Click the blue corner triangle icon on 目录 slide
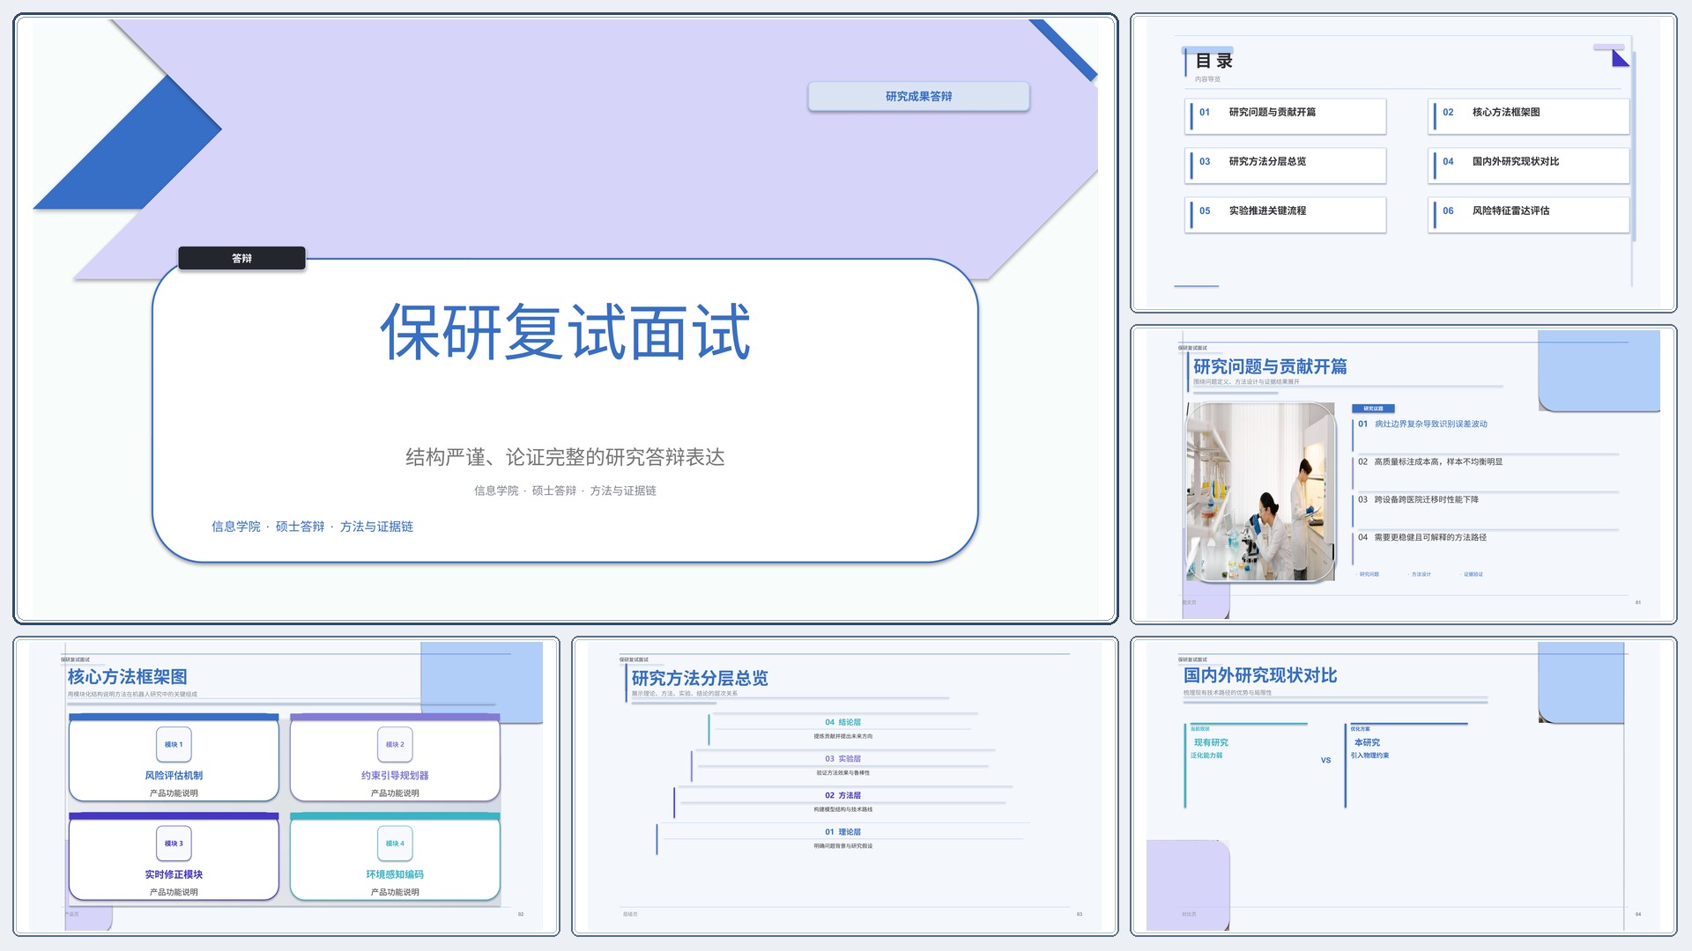Image resolution: width=1692 pixels, height=951 pixels. (1621, 59)
